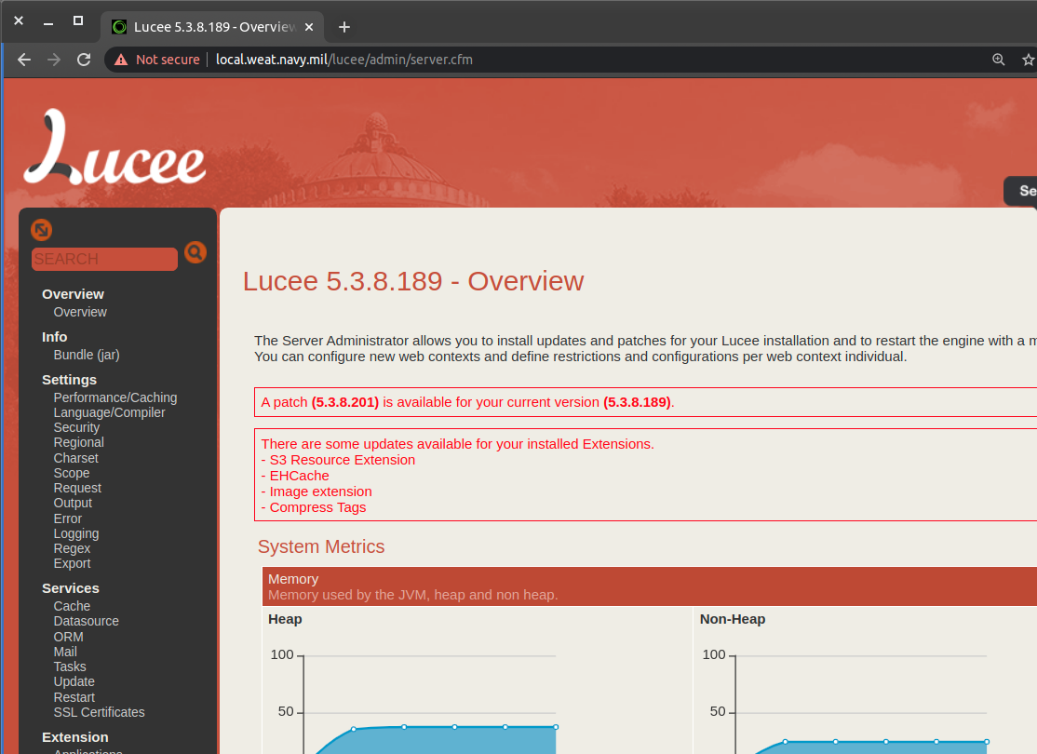Screen dimensions: 1037x754
Task: Open Output settings
Action: pos(73,504)
